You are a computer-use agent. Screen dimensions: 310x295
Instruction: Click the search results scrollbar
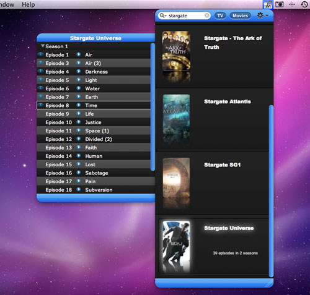click(x=271, y=191)
